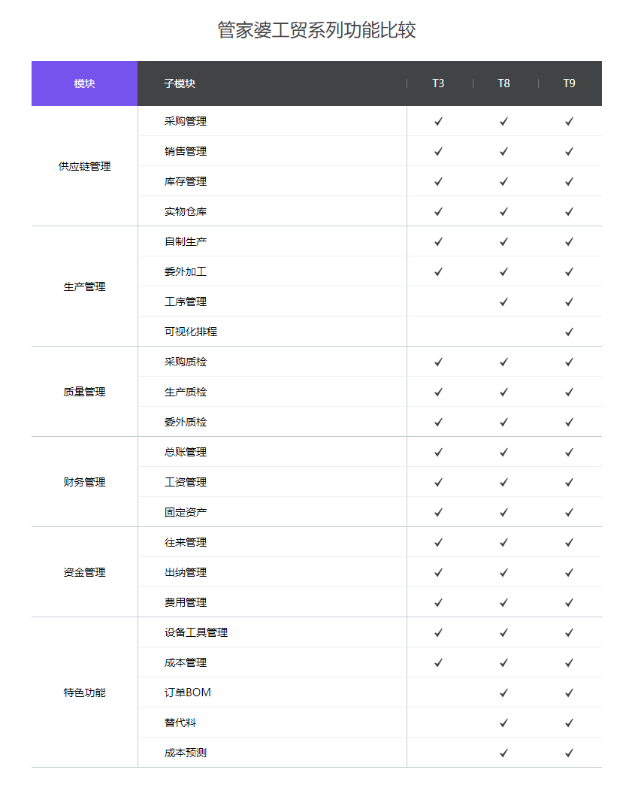Viewport: 638px width, 791px height.
Task: Select the 总账管理 submodule text
Action: click(185, 452)
